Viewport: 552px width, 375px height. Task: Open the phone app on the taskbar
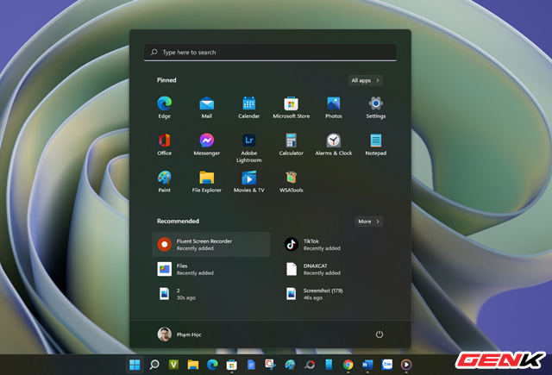[x=329, y=365]
